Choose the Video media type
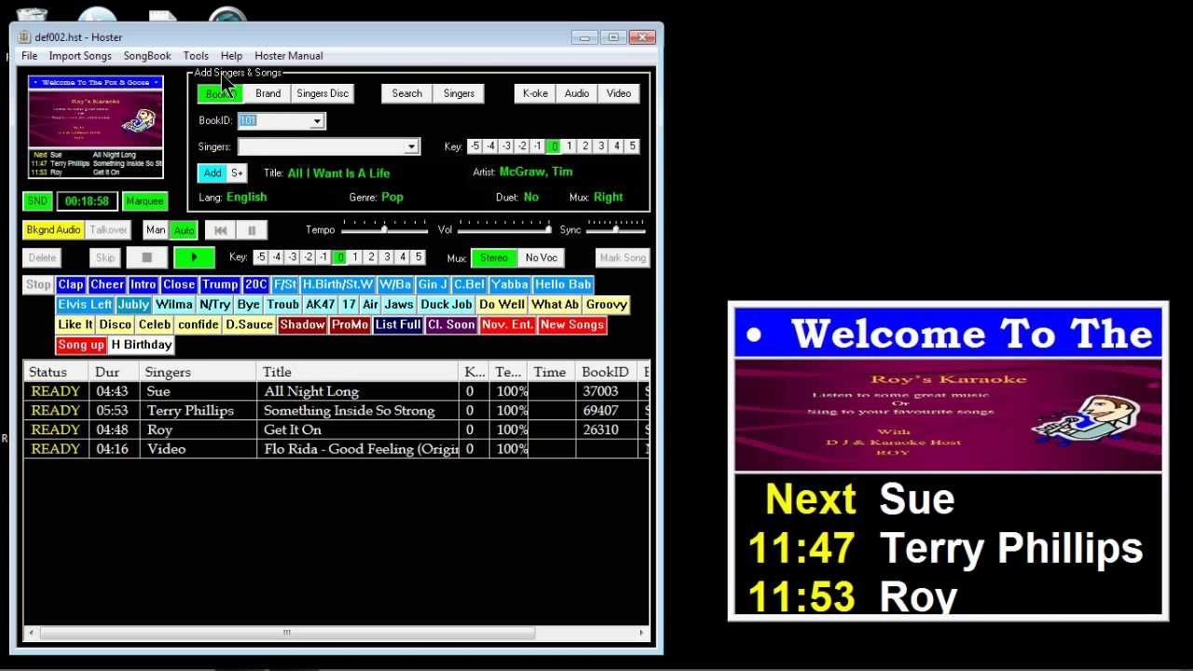This screenshot has height=671, width=1193. [619, 93]
